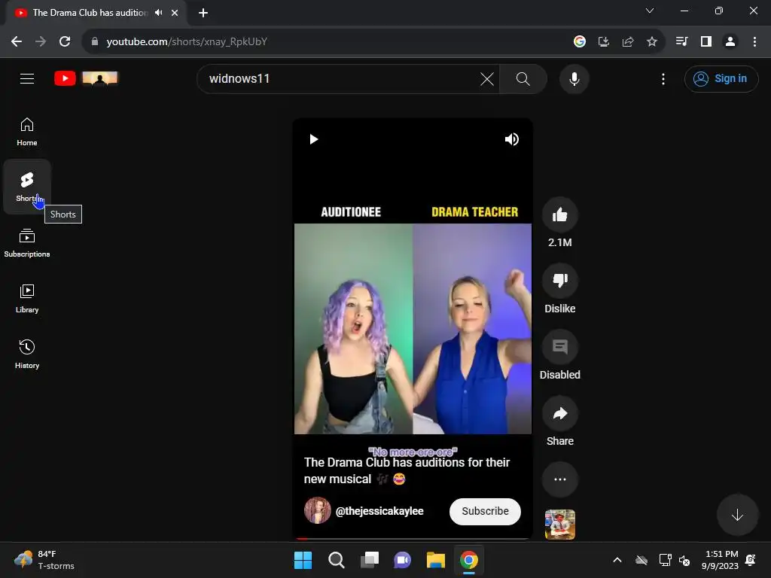Click the magnifier search button
The image size is (771, 578).
tap(523, 78)
